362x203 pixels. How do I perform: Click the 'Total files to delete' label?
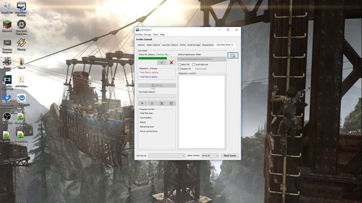(149, 77)
